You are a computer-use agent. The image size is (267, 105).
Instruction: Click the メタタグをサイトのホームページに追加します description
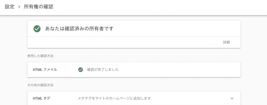(114, 98)
